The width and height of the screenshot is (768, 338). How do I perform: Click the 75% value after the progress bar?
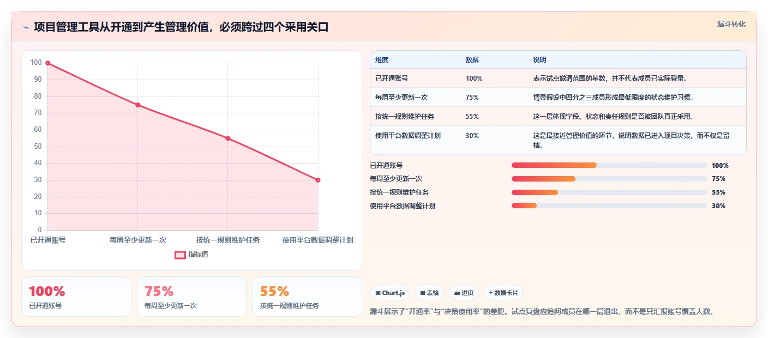(718, 179)
